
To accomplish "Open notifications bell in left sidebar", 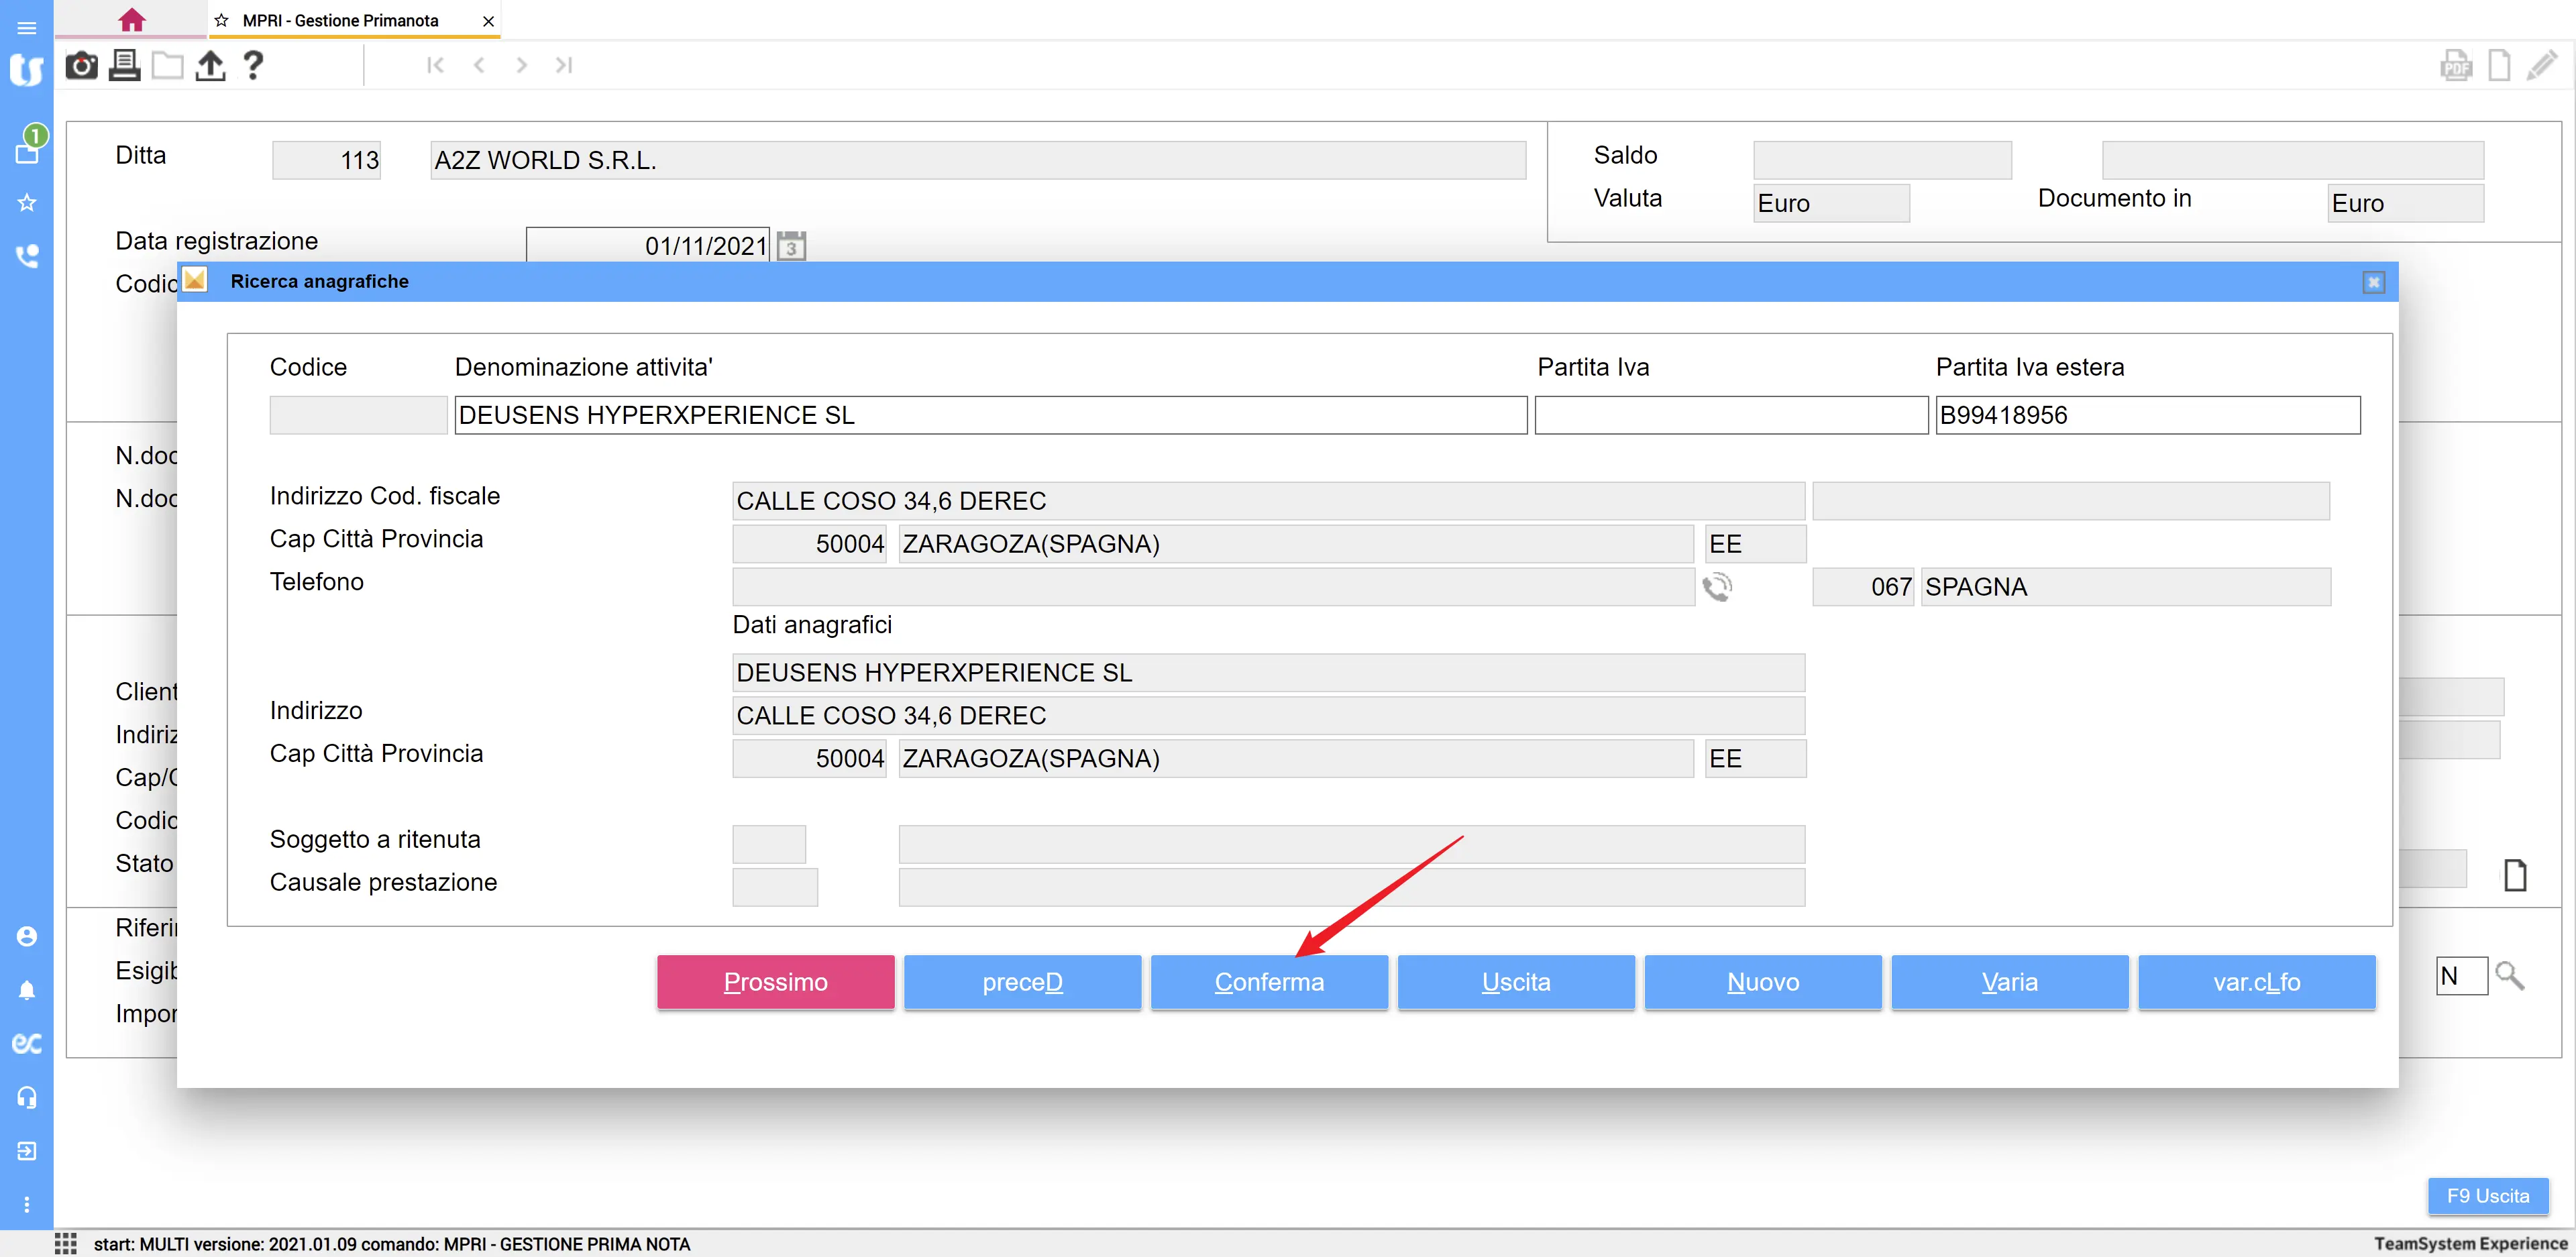I will (x=27, y=990).
